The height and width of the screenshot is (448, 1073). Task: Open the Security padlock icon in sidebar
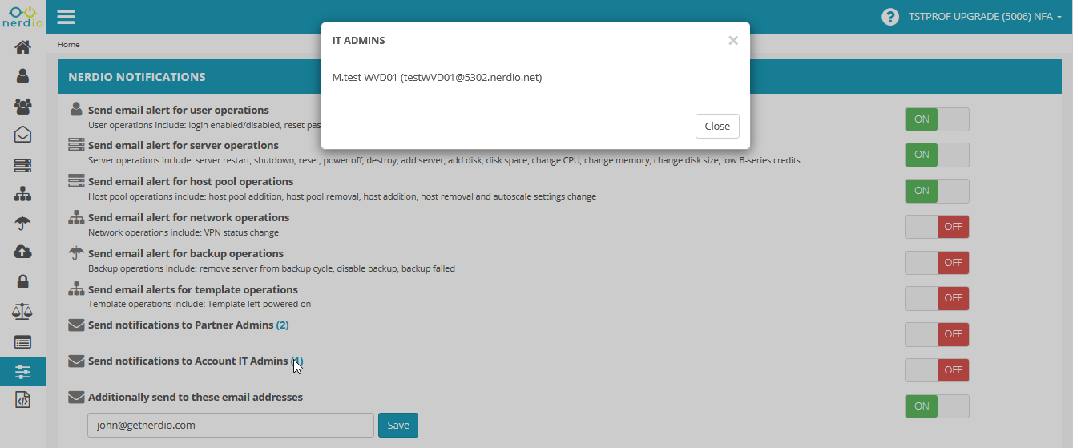pyautogui.click(x=22, y=282)
